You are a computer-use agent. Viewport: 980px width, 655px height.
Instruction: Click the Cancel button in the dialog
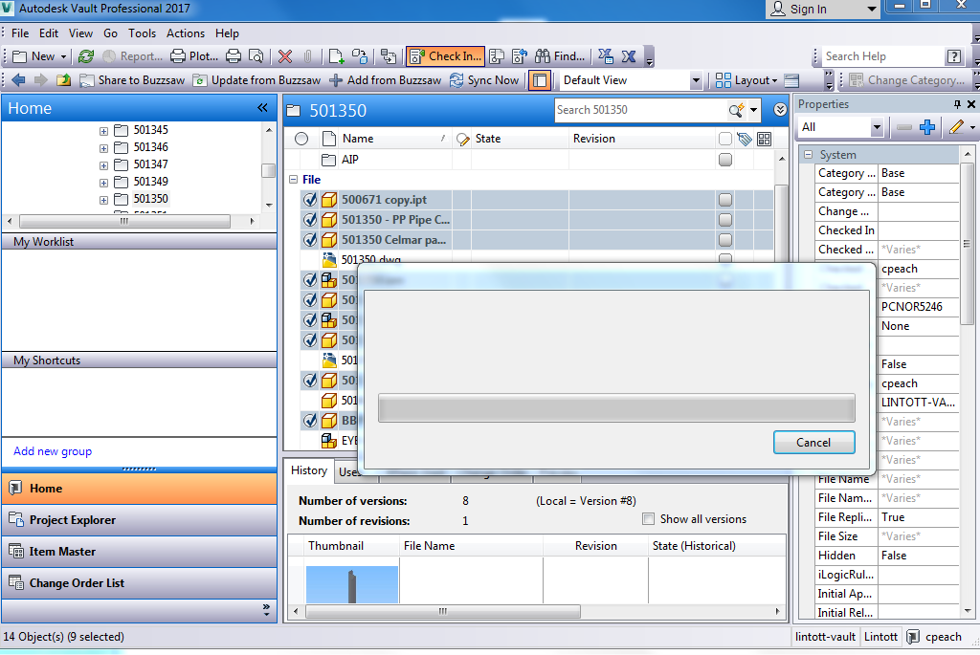pos(813,442)
